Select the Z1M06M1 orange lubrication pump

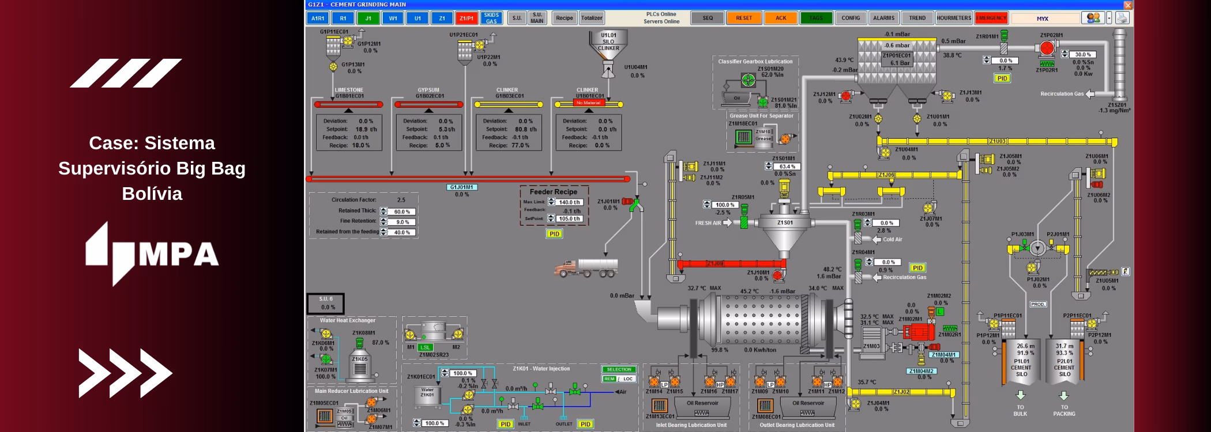tap(372, 403)
